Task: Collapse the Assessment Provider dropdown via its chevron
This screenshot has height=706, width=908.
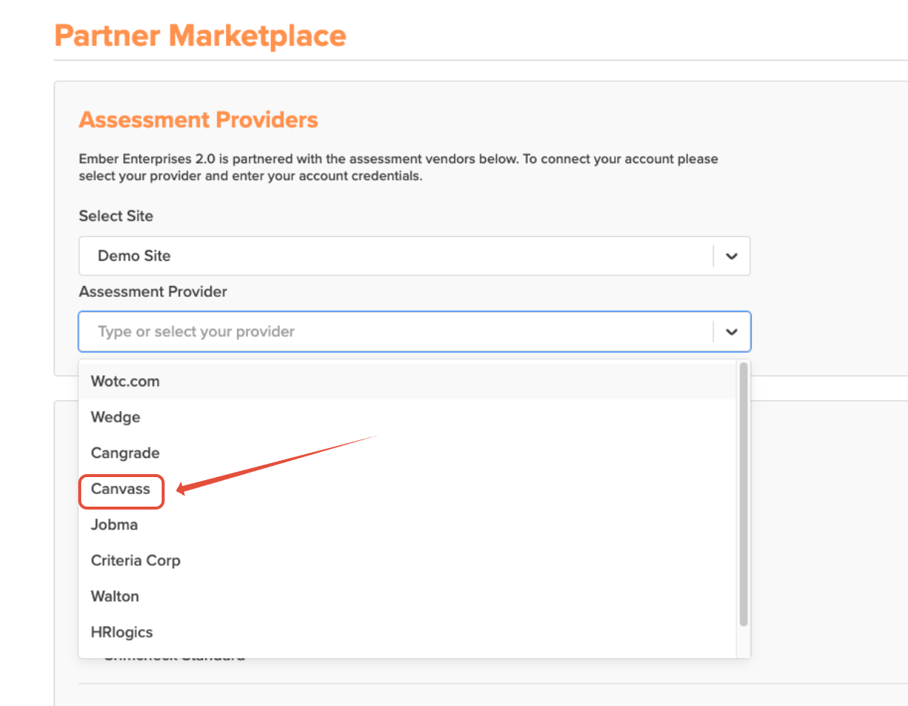Action: tap(732, 332)
